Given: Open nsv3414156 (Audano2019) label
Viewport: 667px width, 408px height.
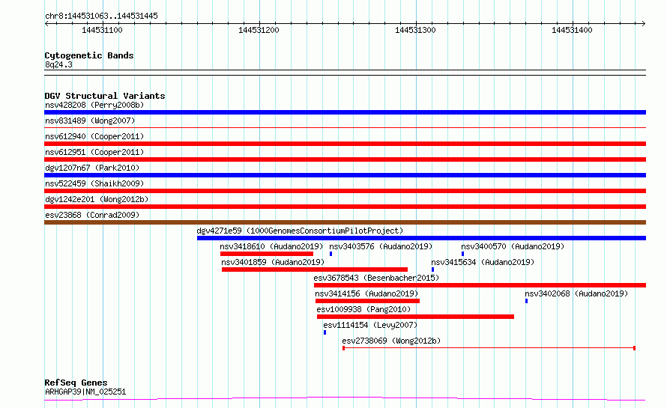Looking at the screenshot, I should coord(366,293).
